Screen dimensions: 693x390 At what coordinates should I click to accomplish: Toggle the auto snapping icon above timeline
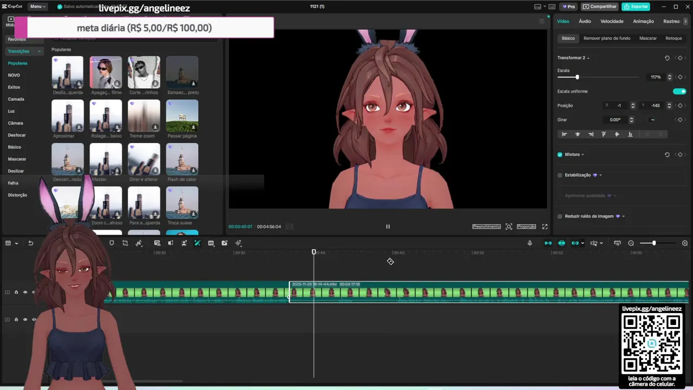click(561, 243)
